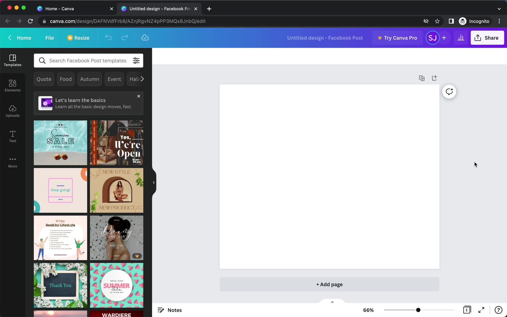Select the Quote category chip

pos(44,79)
